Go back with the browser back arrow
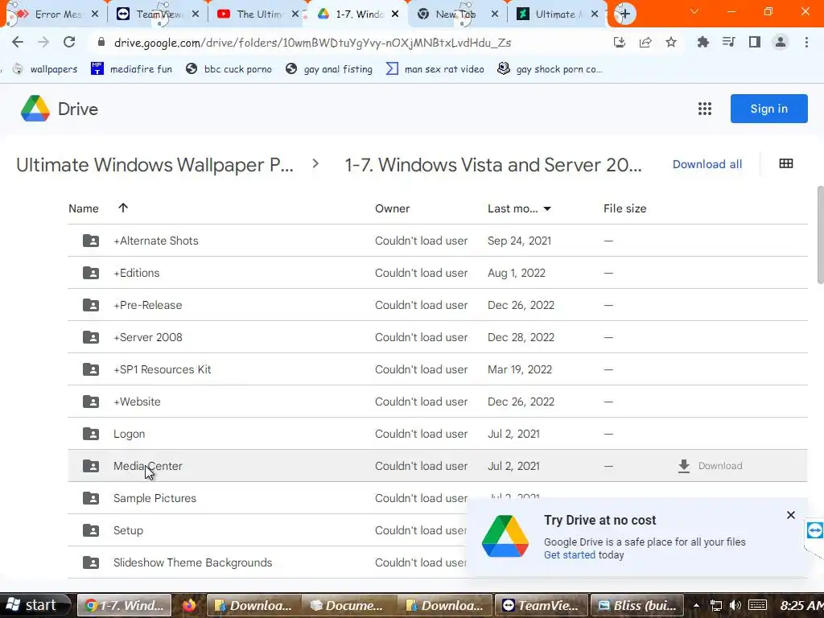Image resolution: width=824 pixels, height=618 pixels. [18, 42]
